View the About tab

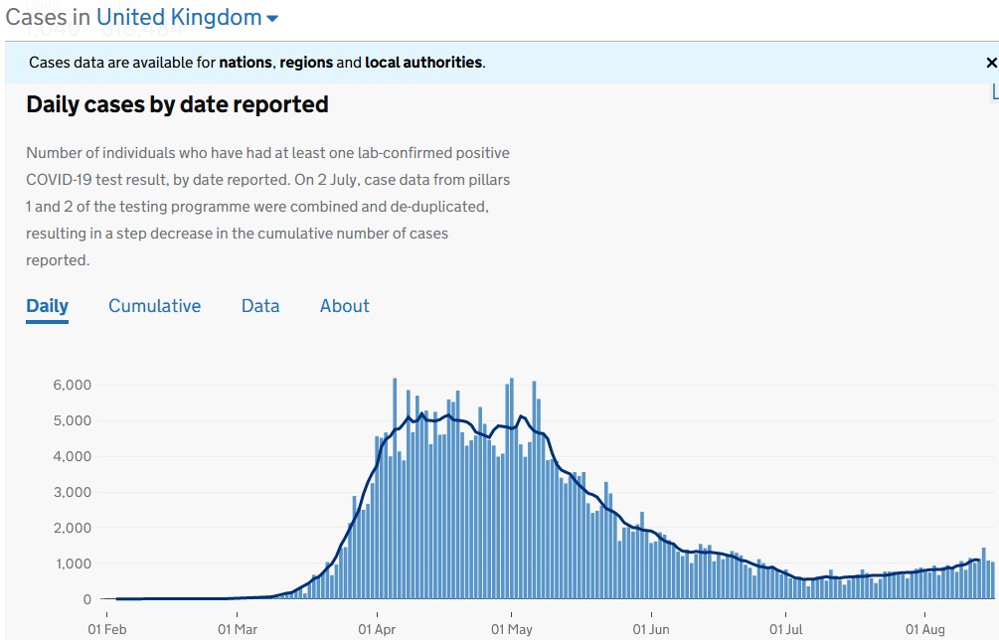pyautogui.click(x=344, y=306)
